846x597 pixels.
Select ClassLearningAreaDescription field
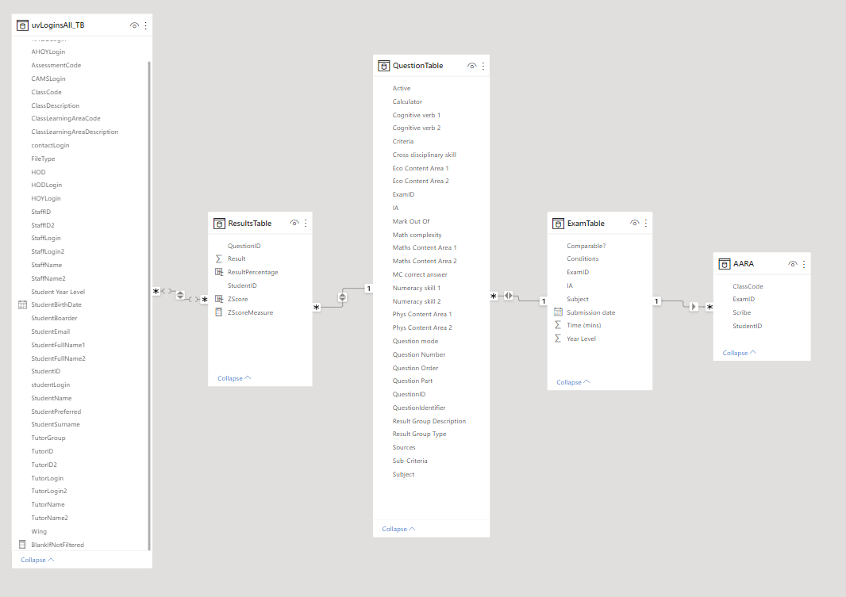point(75,132)
